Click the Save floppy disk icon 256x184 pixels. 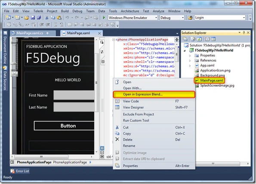point(33,18)
